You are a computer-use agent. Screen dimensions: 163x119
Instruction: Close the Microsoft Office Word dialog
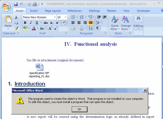tap(145, 90)
